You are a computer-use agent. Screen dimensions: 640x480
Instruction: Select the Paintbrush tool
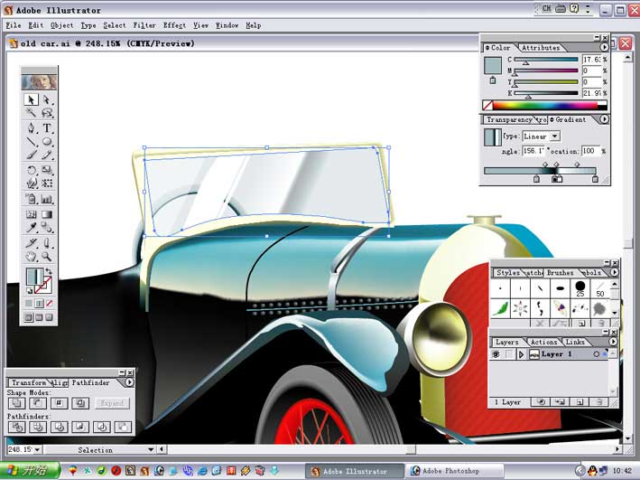[31, 155]
